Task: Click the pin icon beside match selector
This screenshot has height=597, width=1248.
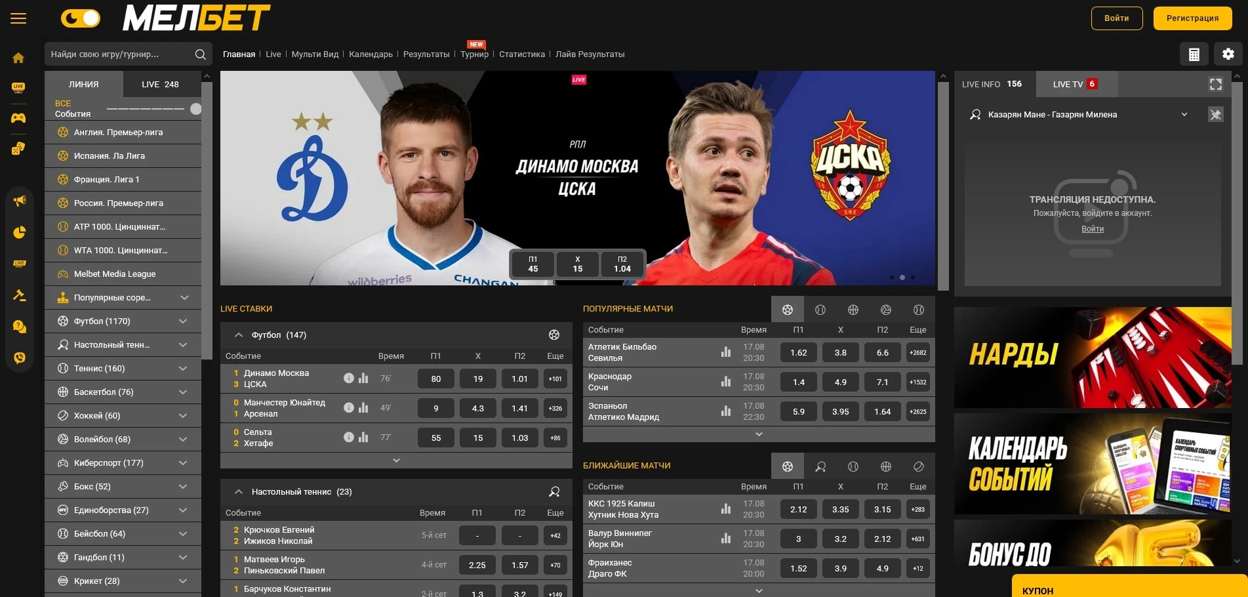Action: pos(1215,115)
